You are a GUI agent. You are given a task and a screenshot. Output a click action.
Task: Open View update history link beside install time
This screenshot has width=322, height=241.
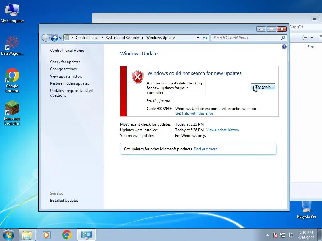pyautogui.click(x=223, y=130)
